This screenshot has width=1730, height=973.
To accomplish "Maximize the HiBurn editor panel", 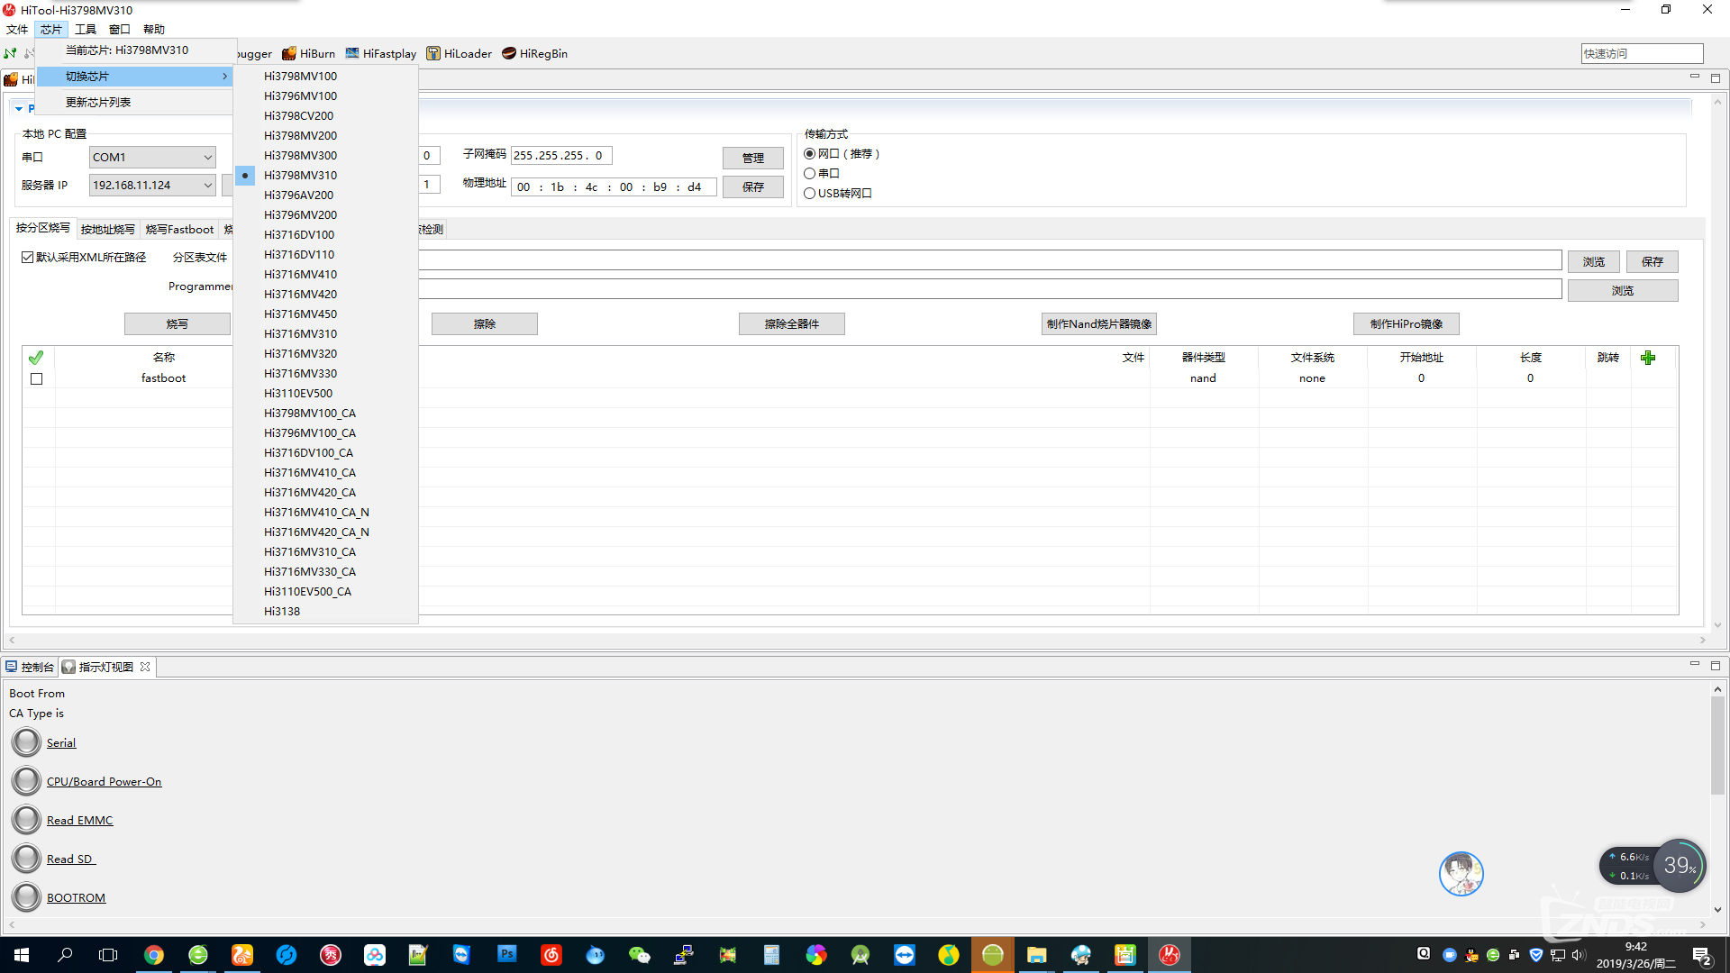I will click(x=1716, y=78).
